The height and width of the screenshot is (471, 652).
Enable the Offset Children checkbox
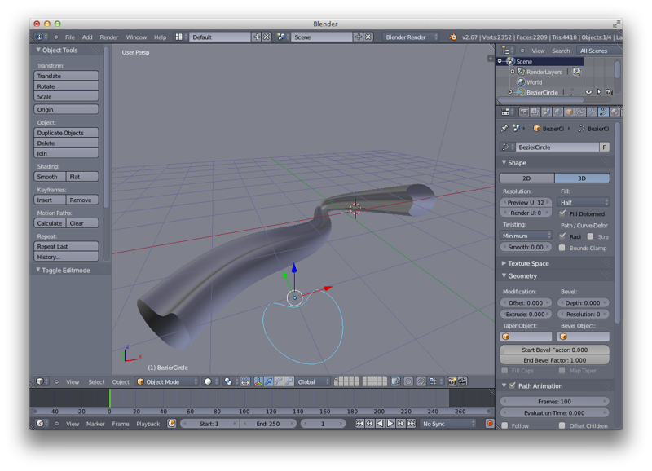[x=562, y=425]
